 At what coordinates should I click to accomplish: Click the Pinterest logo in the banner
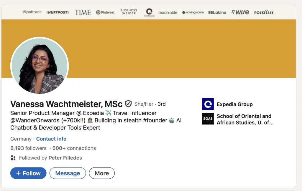pyautogui.click(x=105, y=12)
